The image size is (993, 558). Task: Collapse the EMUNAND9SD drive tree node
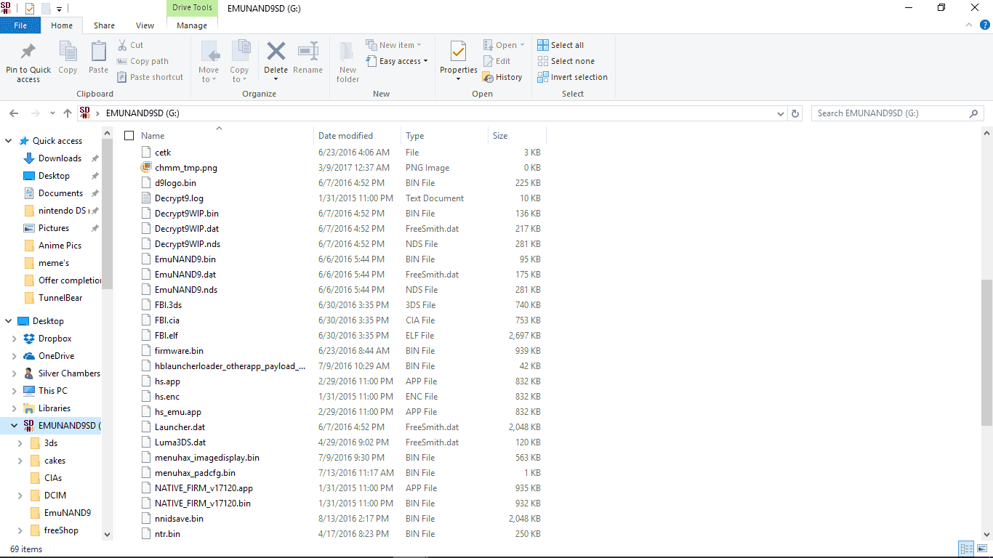coord(13,426)
